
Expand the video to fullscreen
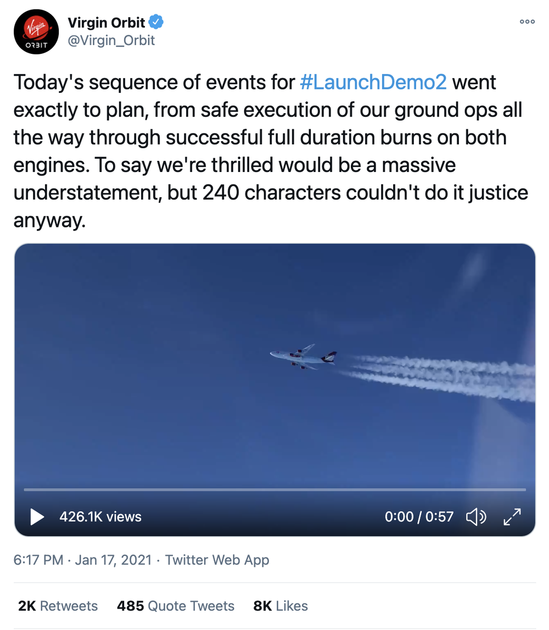pos(512,516)
